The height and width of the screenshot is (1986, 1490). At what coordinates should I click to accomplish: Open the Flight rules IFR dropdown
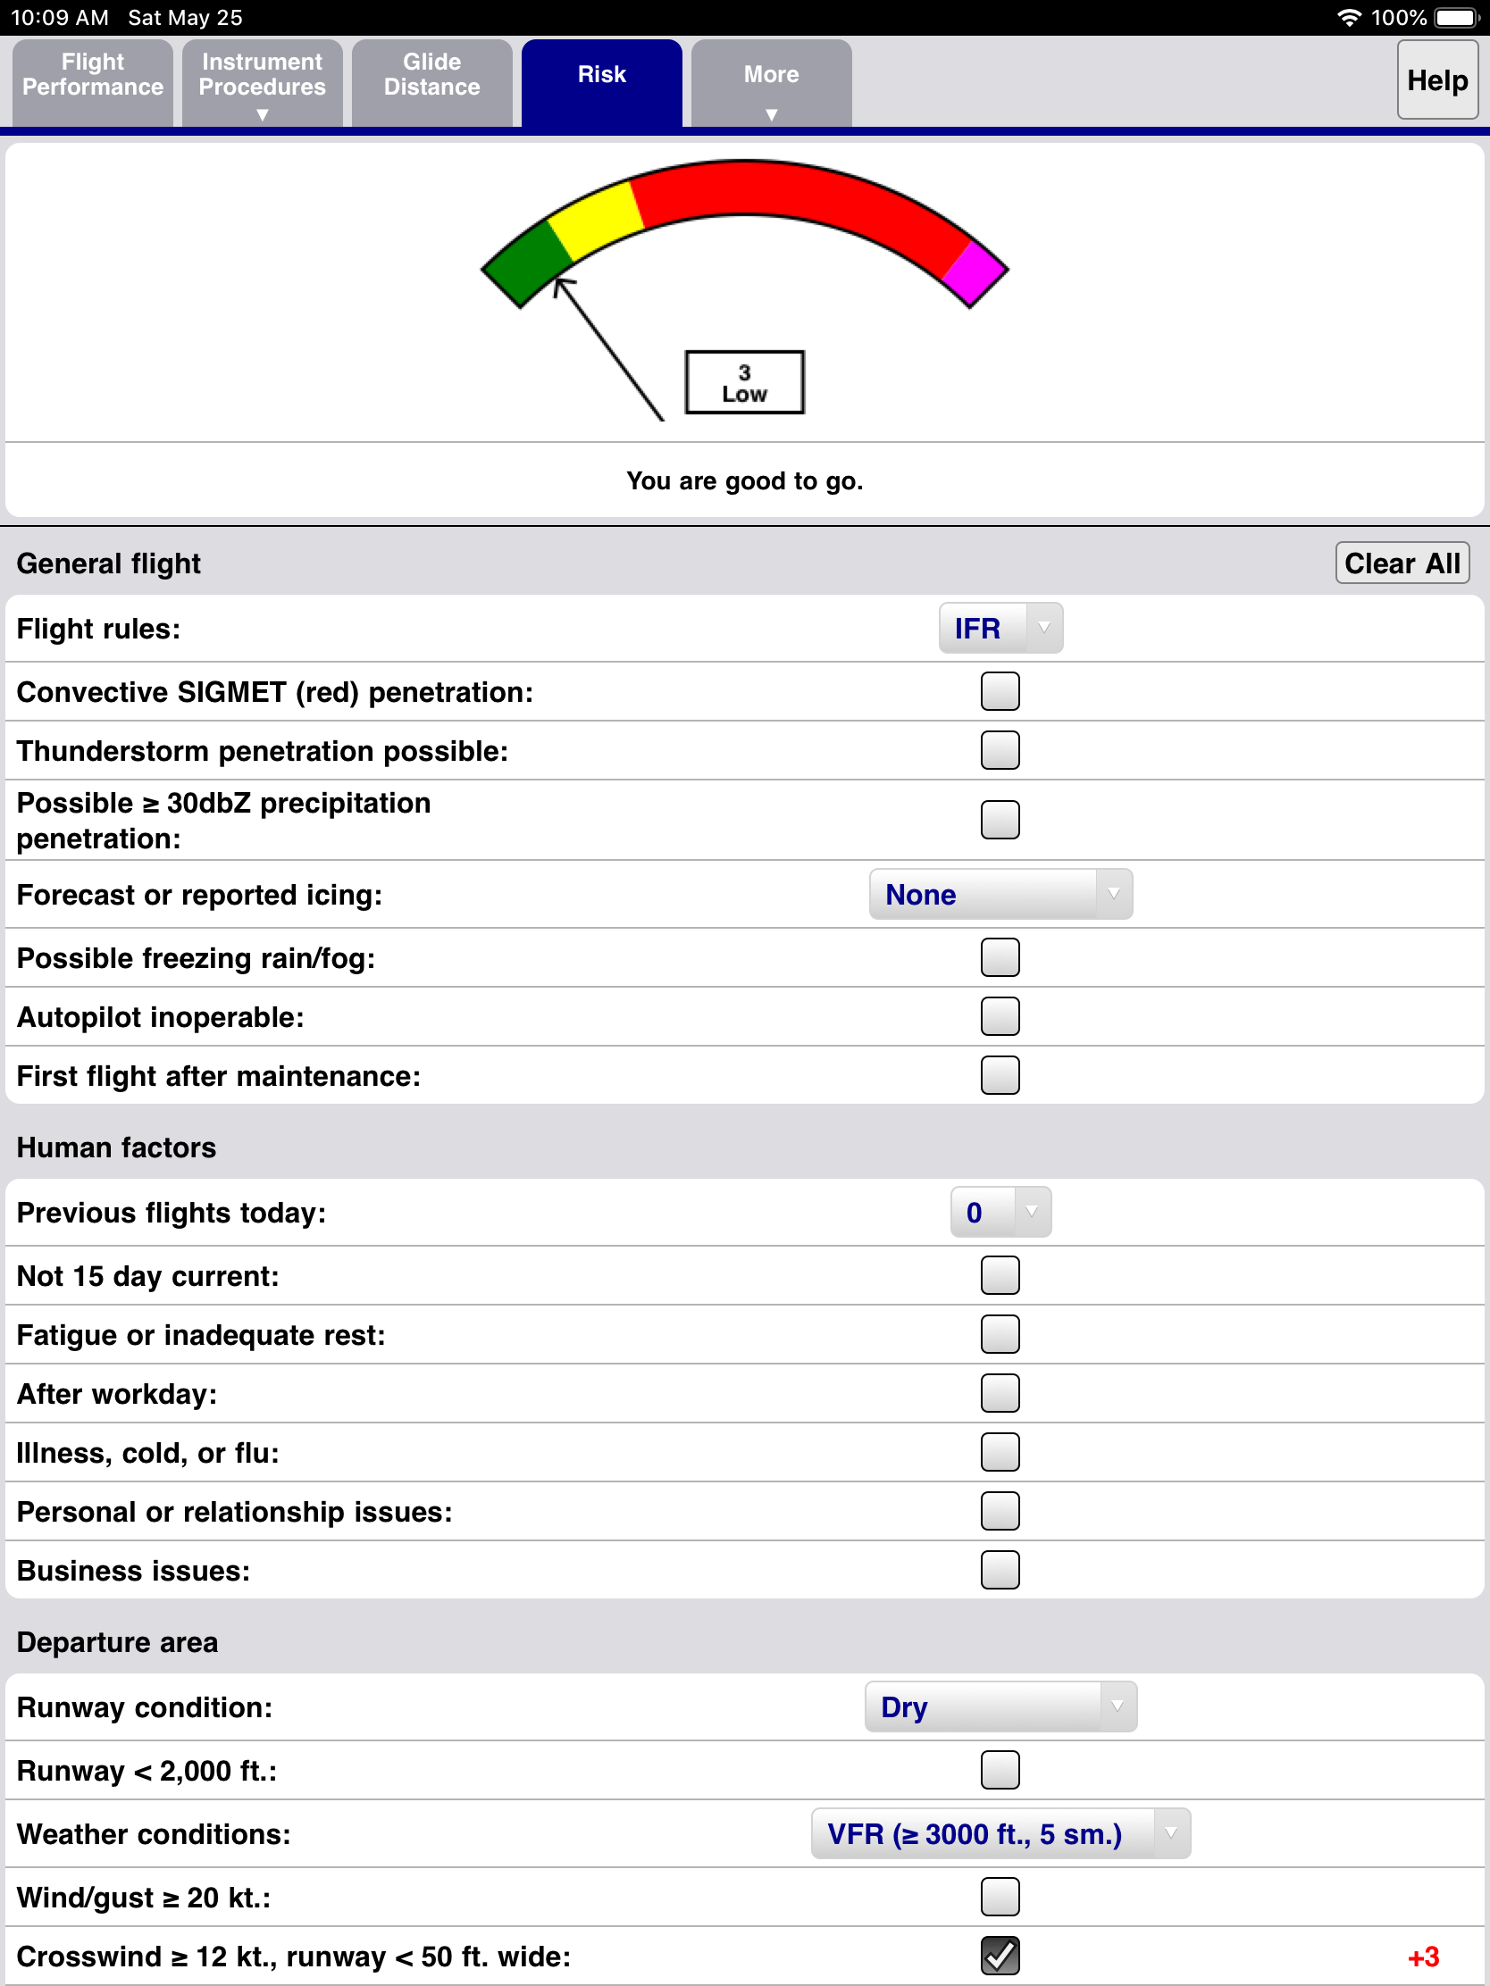point(1000,628)
